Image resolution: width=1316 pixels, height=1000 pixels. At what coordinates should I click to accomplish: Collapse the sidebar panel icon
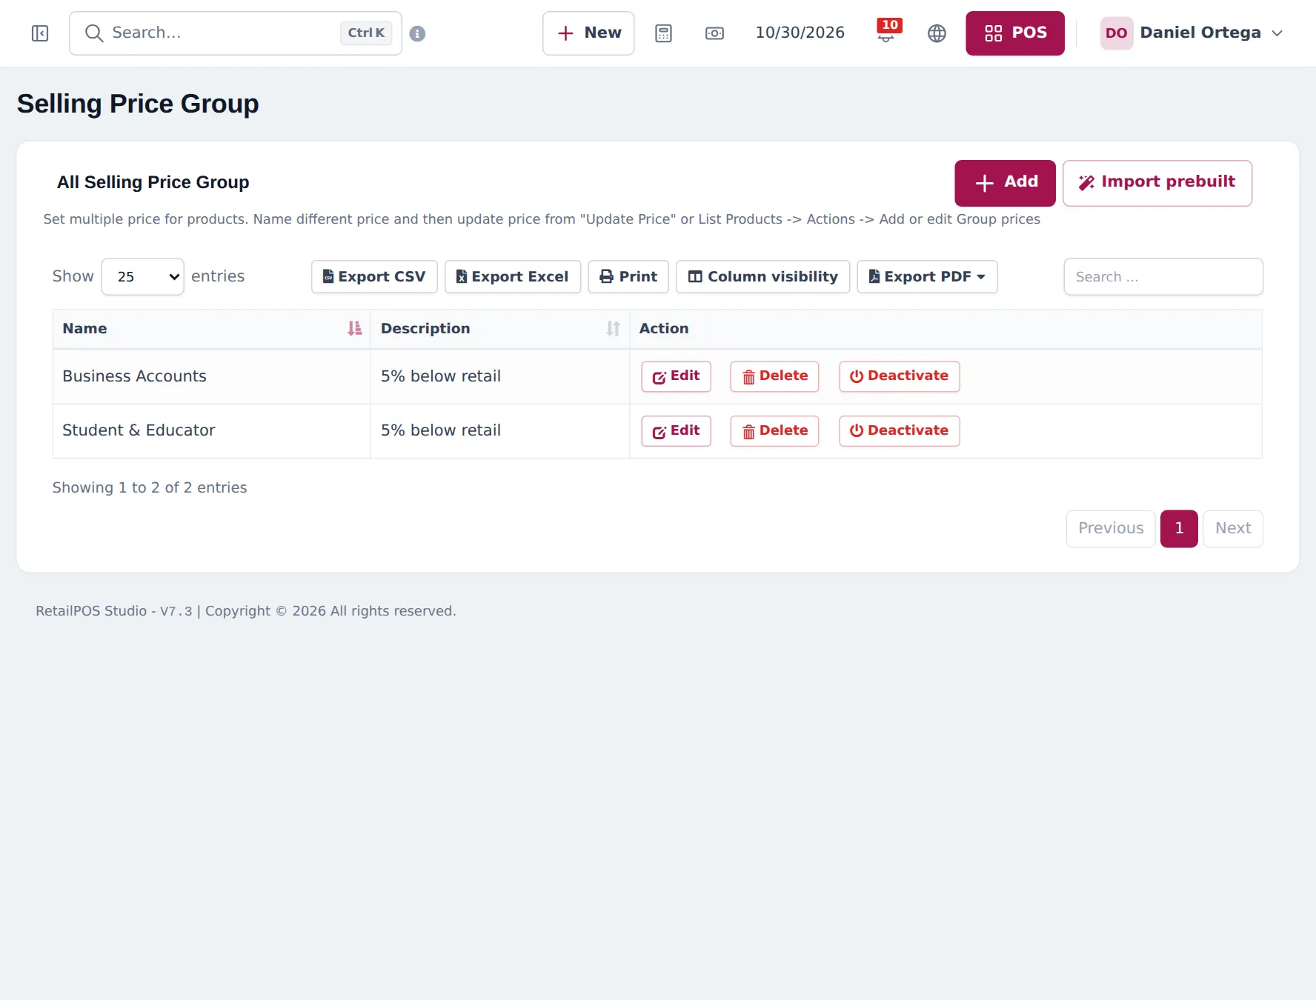40,33
